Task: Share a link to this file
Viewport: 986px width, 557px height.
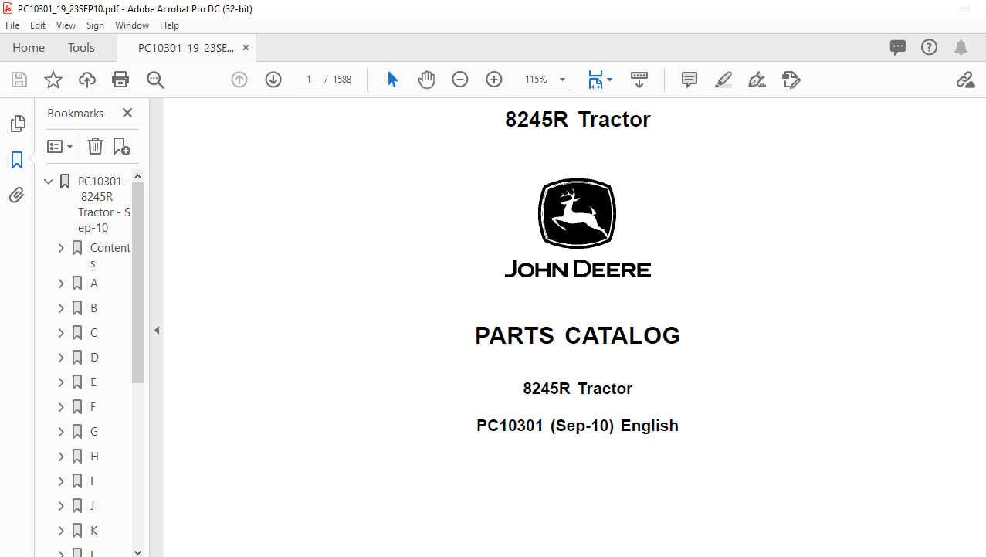Action: (965, 80)
